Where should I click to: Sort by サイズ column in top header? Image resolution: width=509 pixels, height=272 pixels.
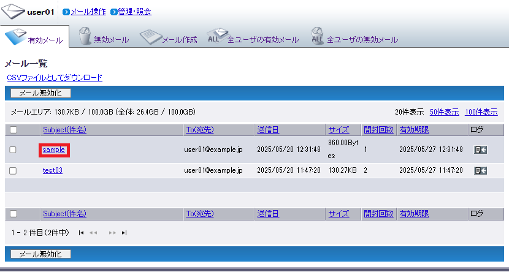coord(338,129)
